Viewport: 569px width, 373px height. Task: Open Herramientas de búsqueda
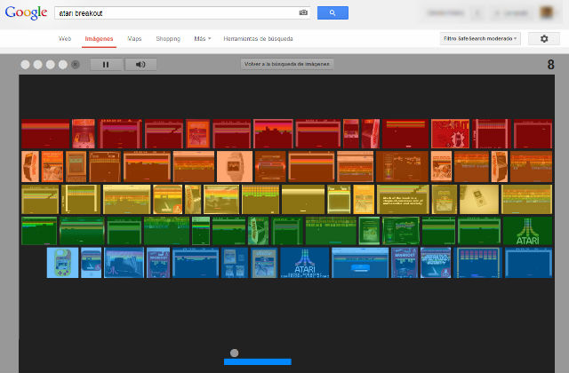258,39
